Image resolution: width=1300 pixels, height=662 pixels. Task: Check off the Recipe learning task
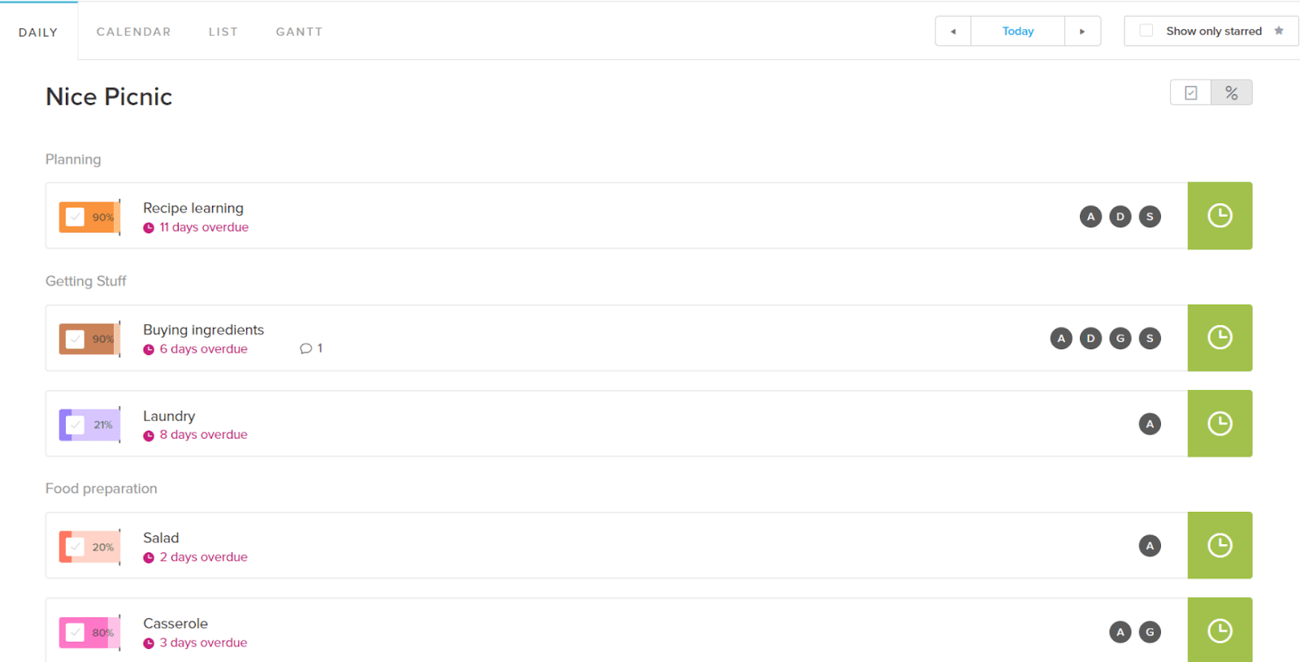pos(75,217)
